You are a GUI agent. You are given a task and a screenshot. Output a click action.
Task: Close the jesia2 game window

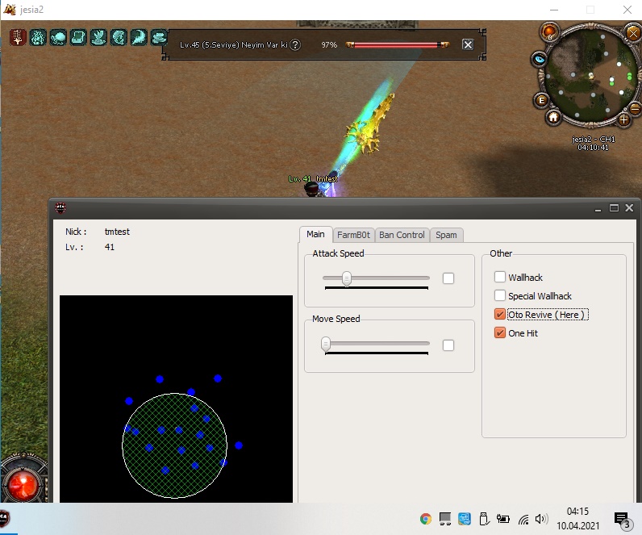pos(627,10)
